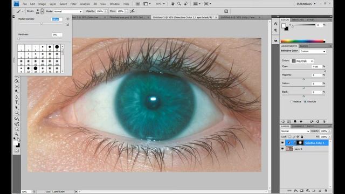Enable the airbrush icon in options bar

(x=132, y=11)
